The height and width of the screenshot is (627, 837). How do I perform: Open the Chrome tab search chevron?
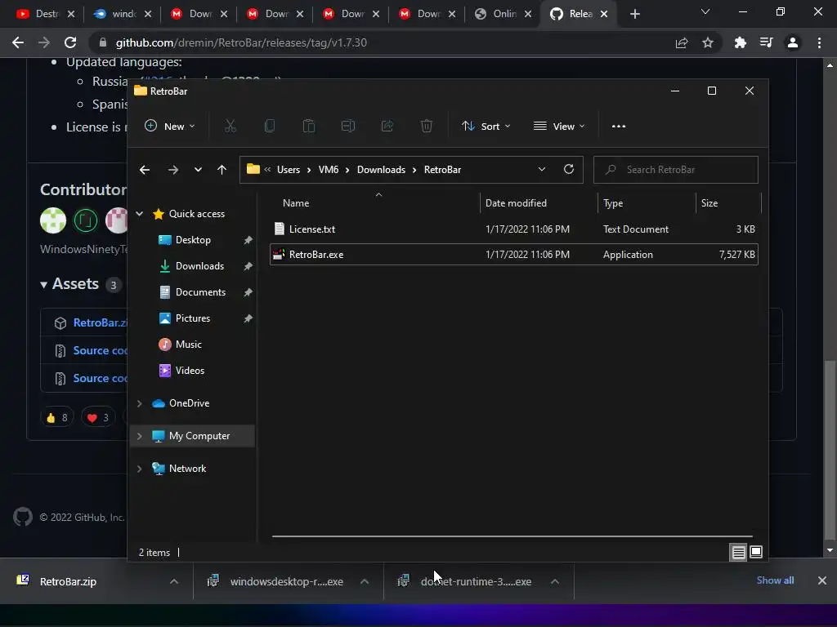(705, 11)
